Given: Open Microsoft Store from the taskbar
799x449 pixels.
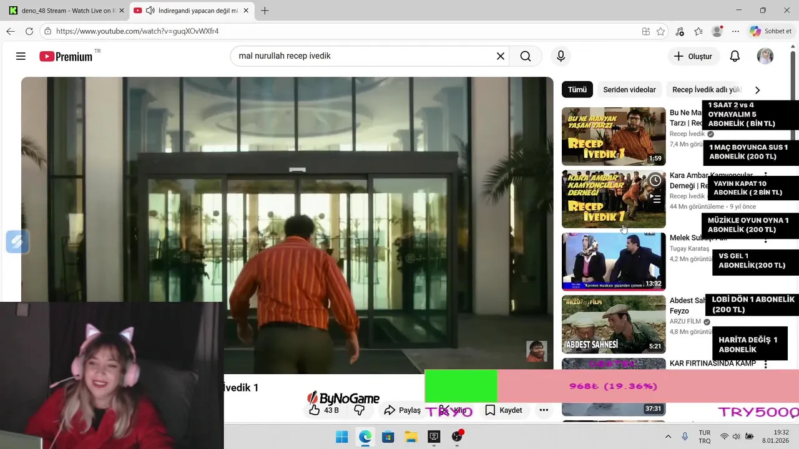Looking at the screenshot, I should point(388,437).
